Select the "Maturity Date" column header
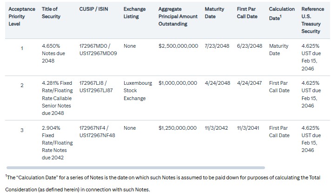This screenshot has height=196, width=331. (214, 13)
